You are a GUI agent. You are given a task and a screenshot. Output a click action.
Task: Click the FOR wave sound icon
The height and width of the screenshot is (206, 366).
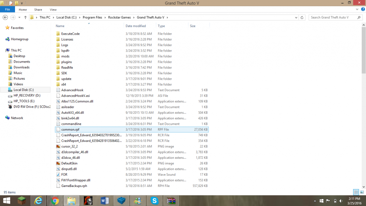point(58,175)
